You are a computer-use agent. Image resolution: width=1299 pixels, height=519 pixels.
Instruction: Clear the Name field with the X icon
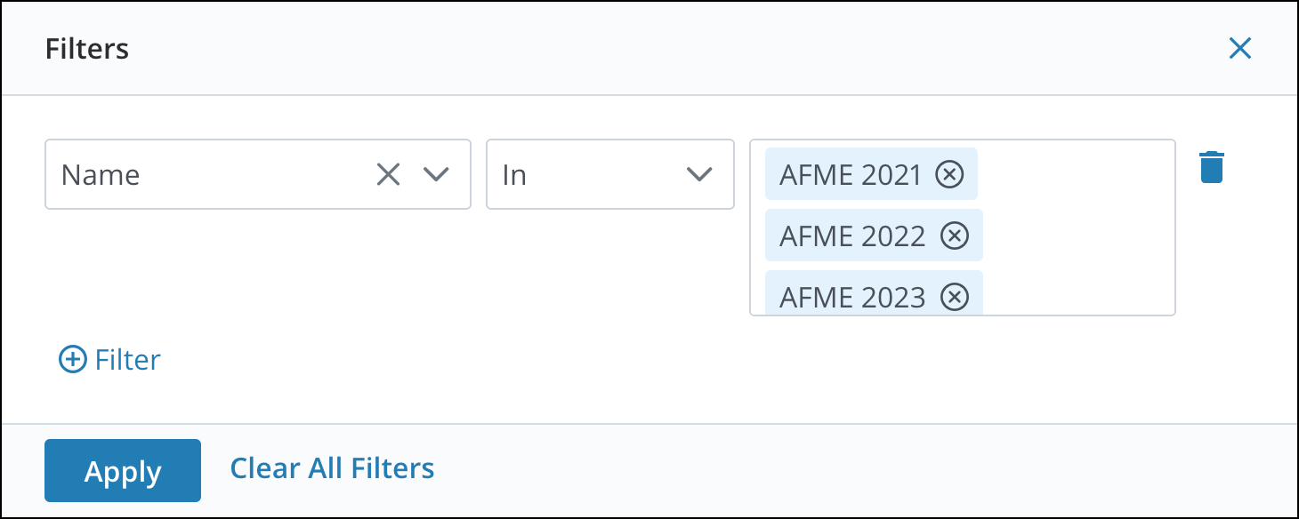click(387, 174)
